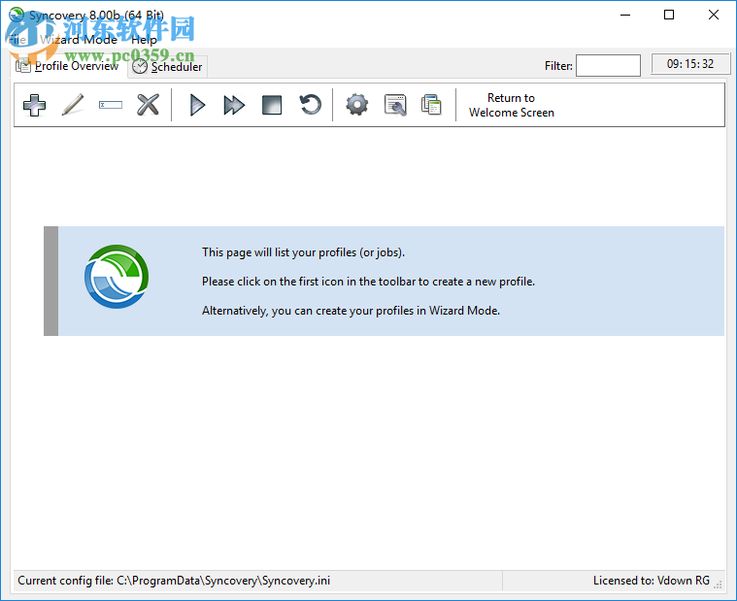Click the Edit profile pencil icon
The height and width of the screenshot is (601, 737).
point(73,105)
